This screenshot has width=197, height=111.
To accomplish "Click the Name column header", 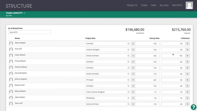I will [17, 38].
